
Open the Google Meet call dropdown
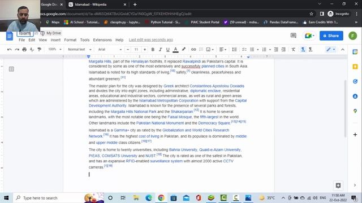pyautogui.click(x=309, y=36)
